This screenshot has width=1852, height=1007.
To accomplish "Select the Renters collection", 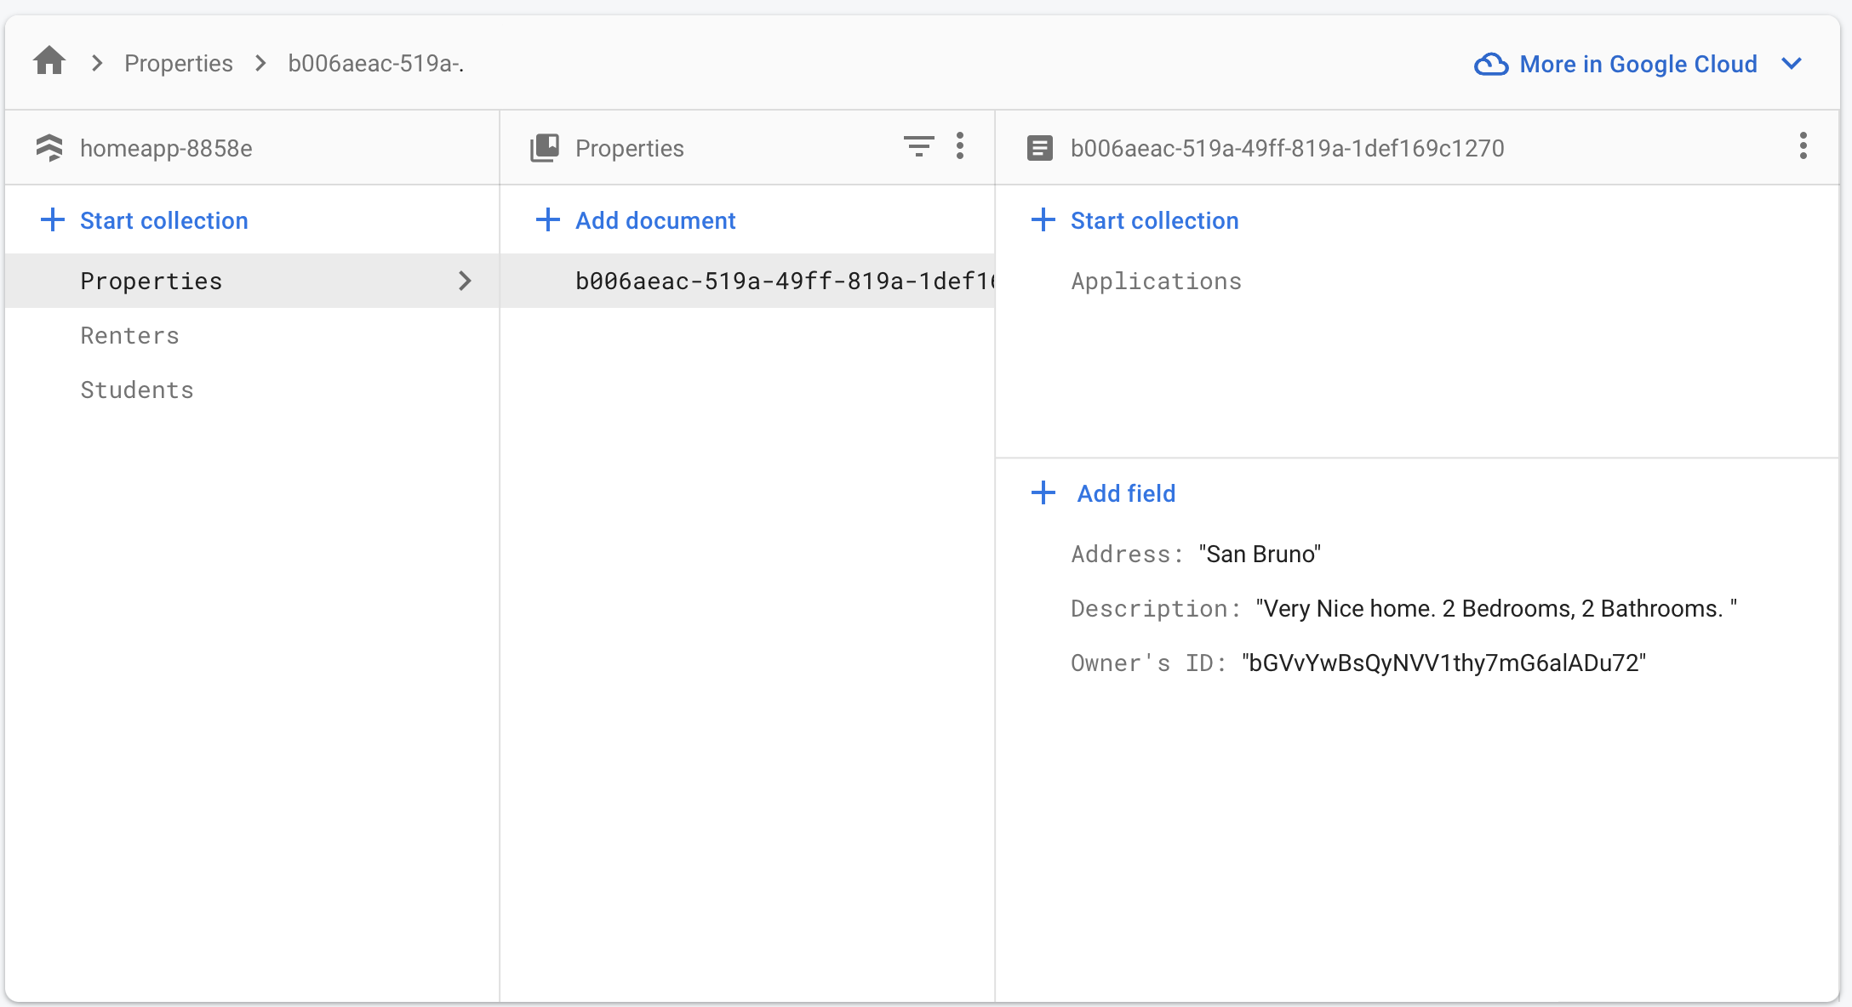I will click(130, 335).
